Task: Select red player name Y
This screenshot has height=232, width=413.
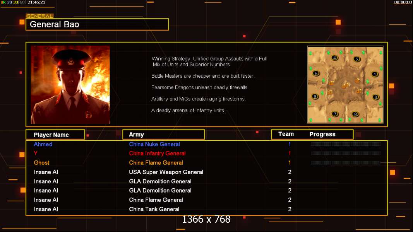Action: [x=36, y=153]
